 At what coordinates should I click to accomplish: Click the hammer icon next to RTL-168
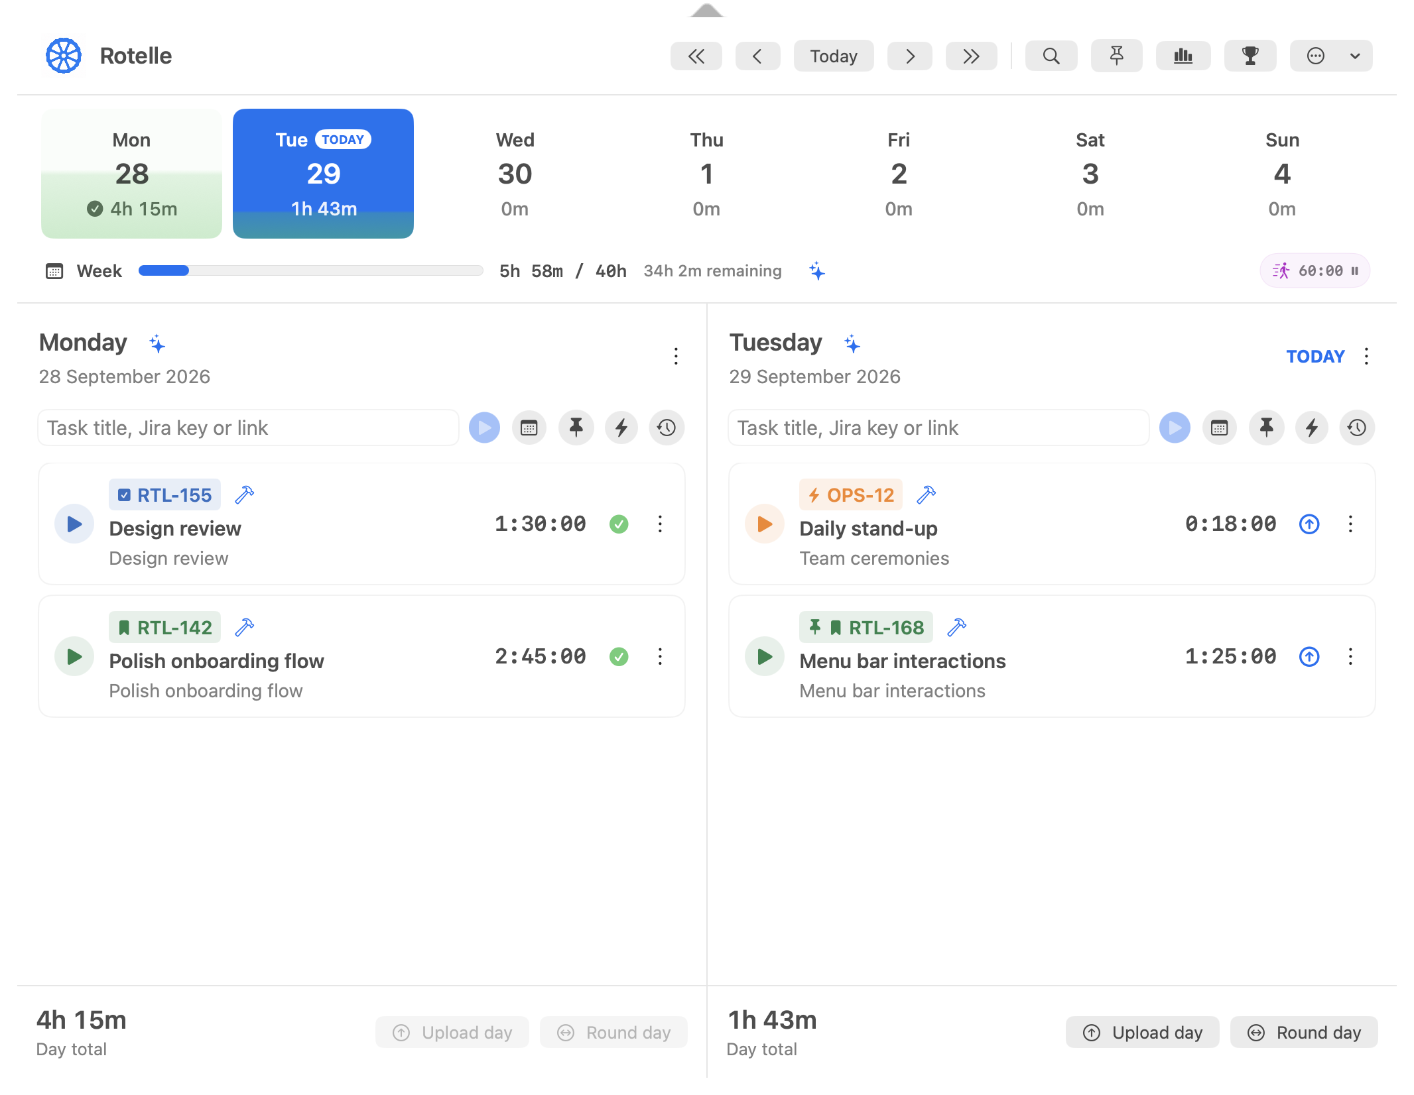[956, 628]
